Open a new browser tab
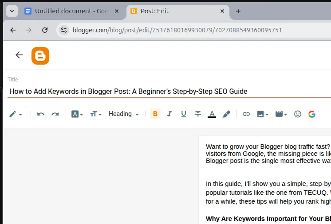 click(x=238, y=11)
